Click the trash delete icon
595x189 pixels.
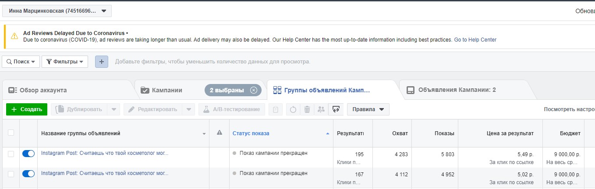(x=307, y=109)
